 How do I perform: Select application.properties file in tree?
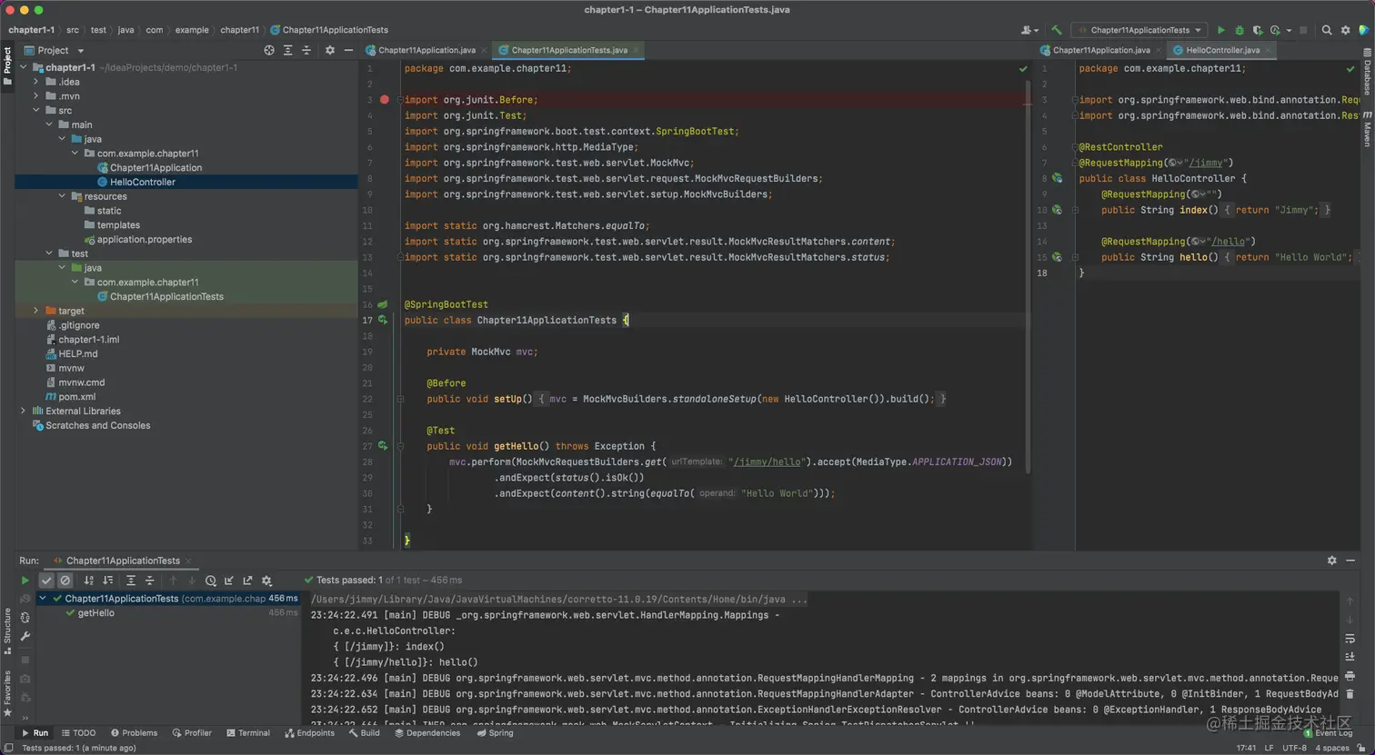145,240
